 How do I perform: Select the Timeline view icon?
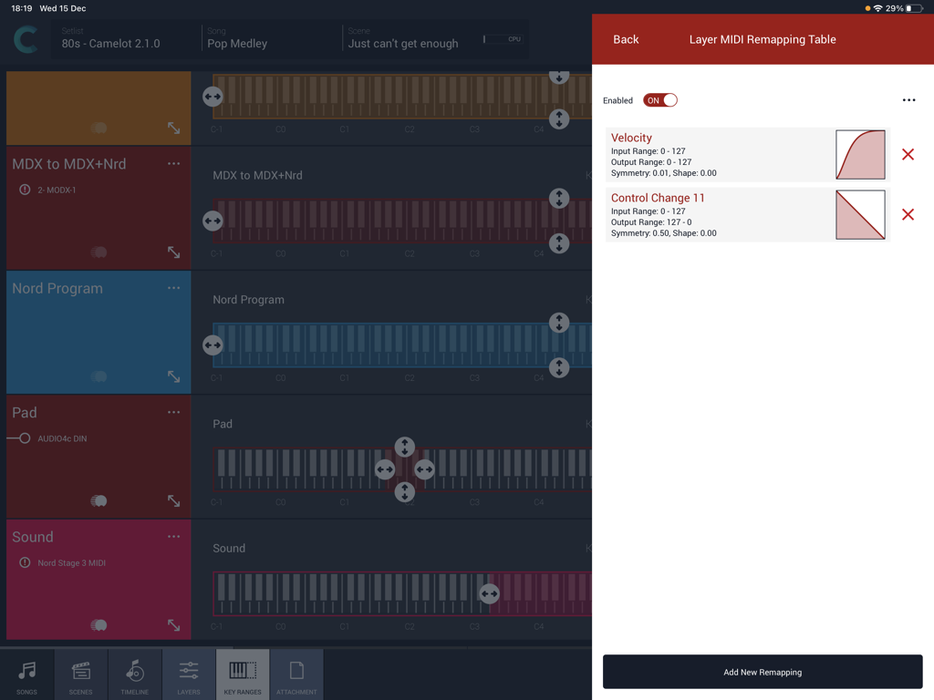tap(134, 673)
